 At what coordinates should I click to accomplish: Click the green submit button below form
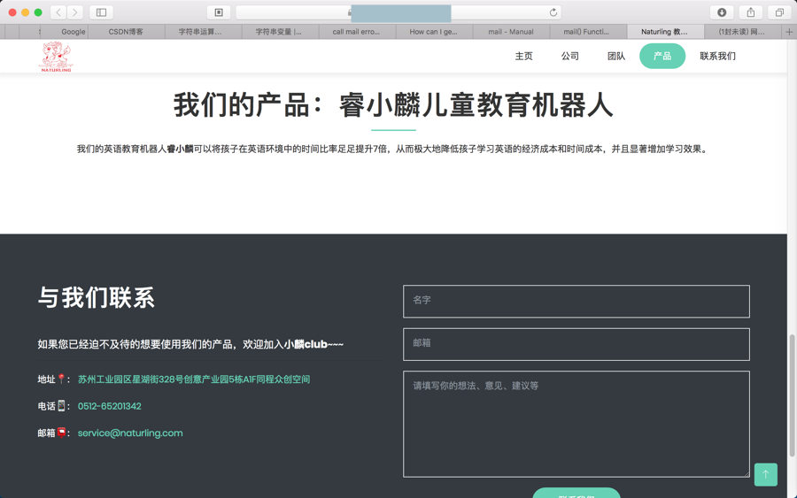pyautogui.click(x=576, y=493)
